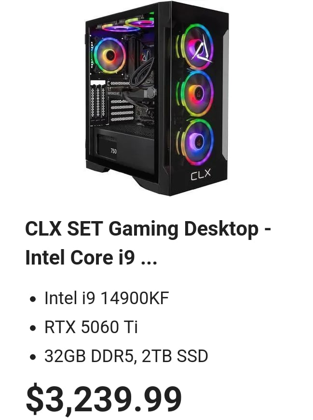Image resolution: width=313 pixels, height=420 pixels.
Task: Click the 750 label on the power supply
Action: 113,151
